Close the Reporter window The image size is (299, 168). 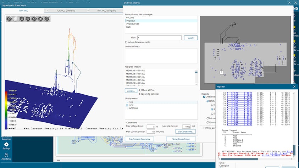pyautogui.click(x=294, y=86)
